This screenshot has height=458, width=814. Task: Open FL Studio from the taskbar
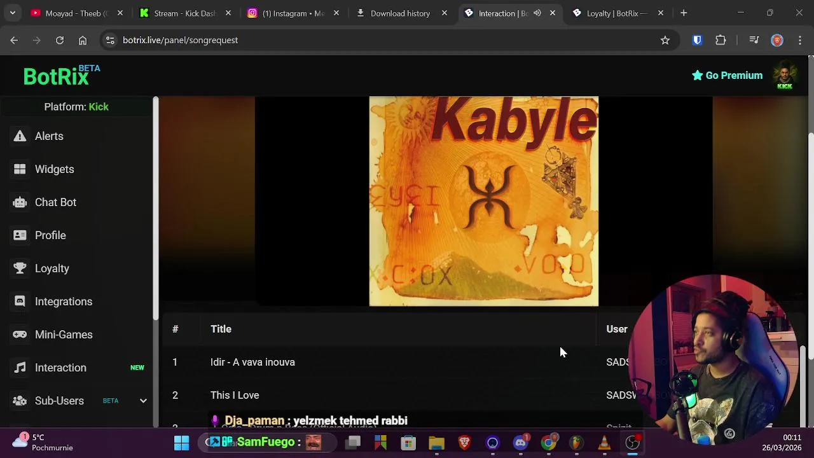coord(576,443)
